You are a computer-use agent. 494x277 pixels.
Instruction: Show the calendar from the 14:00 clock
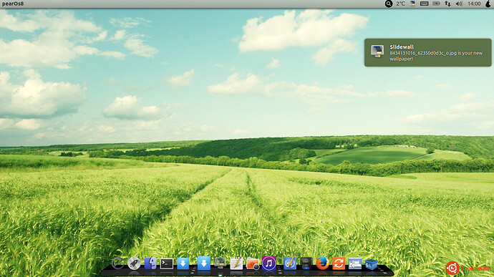[x=474, y=4]
